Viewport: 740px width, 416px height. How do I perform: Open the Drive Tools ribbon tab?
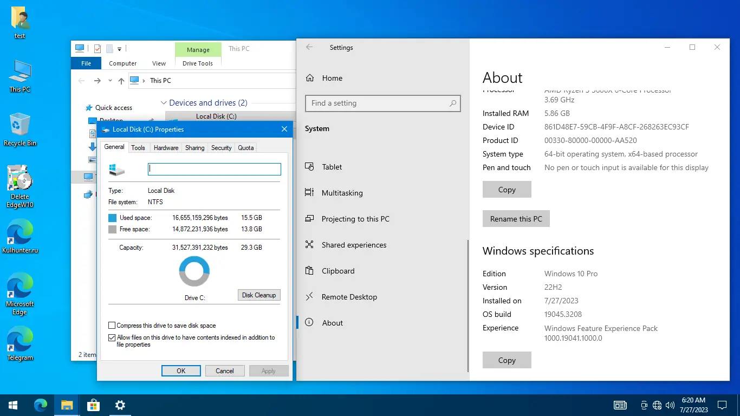tap(198, 63)
